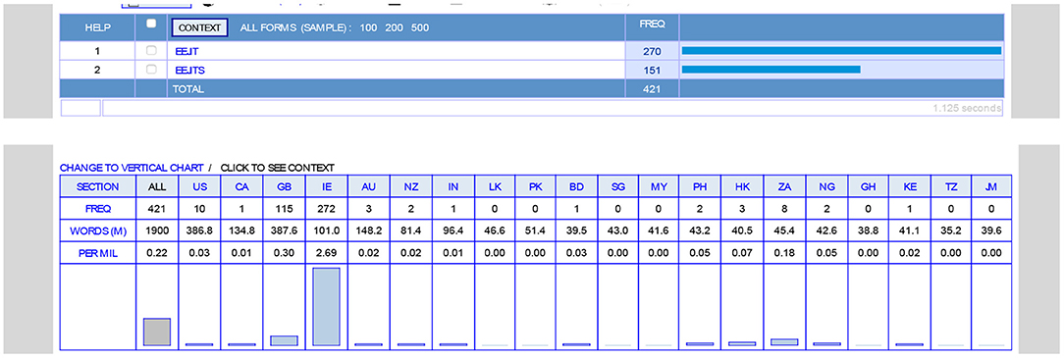Click the PER MIL row label

(x=98, y=252)
